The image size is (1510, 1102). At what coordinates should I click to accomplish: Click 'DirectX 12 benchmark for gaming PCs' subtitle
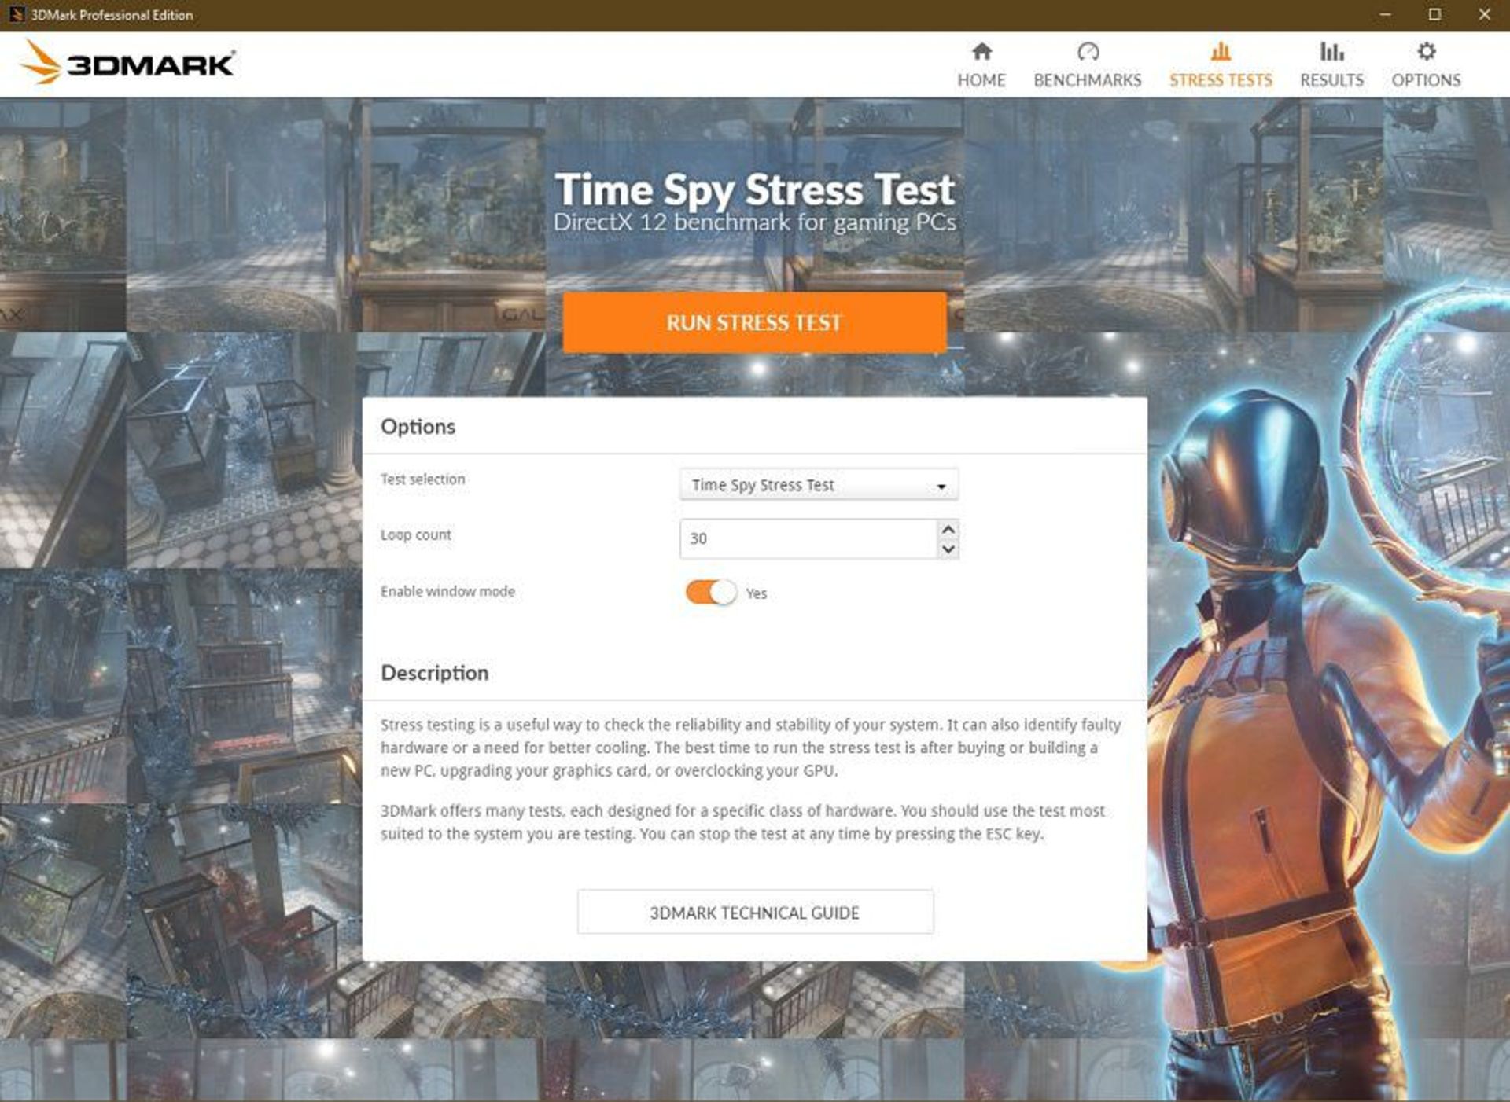pos(754,222)
